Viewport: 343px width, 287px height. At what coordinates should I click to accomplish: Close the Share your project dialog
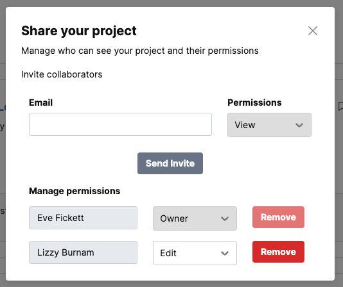click(313, 31)
